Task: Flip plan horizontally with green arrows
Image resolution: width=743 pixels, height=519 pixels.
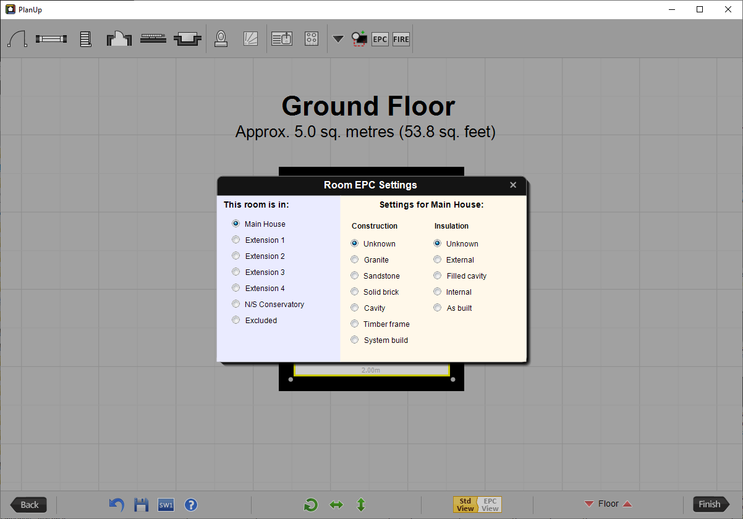Action: pos(336,505)
